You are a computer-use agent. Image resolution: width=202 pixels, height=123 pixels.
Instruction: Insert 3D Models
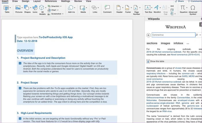(x=42, y=10)
